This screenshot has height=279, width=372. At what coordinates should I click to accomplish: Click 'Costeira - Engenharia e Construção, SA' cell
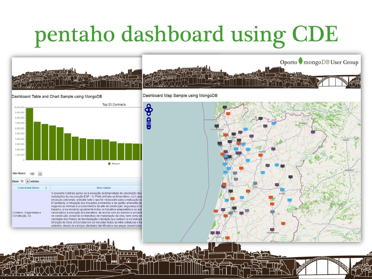pyautogui.click(x=27, y=214)
